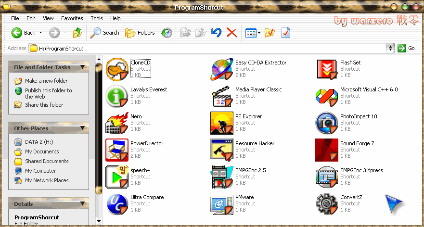Select the TMPGEnc 3 Xpress icon

327,177
